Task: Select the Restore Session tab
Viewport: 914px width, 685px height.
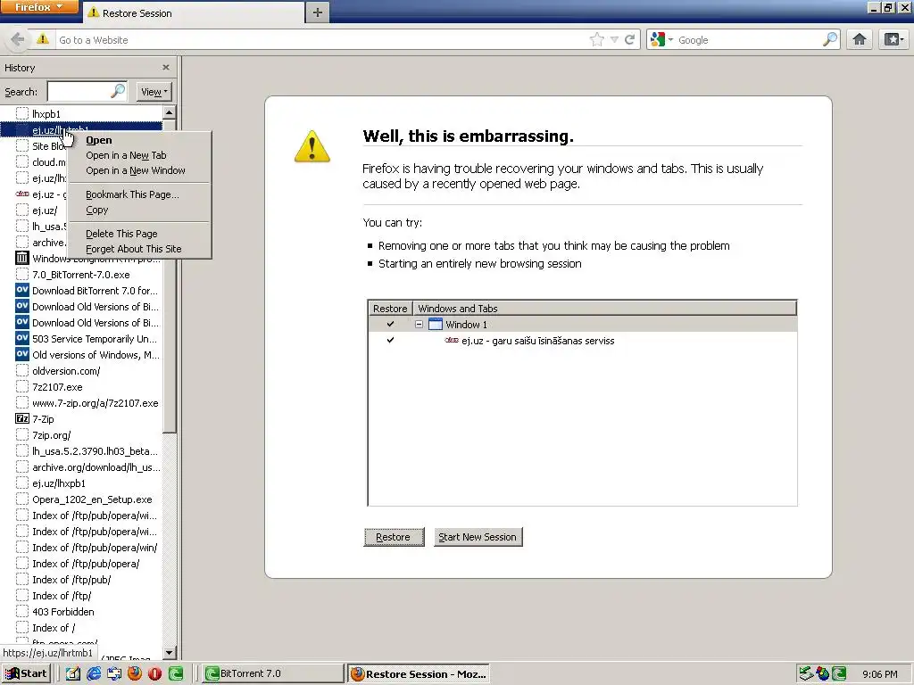Action: point(194,12)
